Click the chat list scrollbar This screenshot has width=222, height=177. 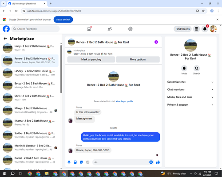61,69
